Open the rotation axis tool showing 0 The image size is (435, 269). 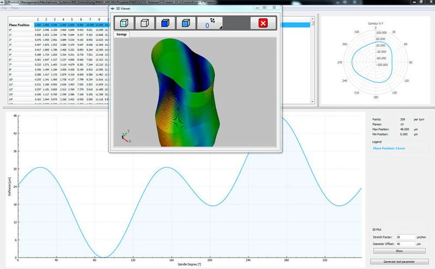(210, 23)
